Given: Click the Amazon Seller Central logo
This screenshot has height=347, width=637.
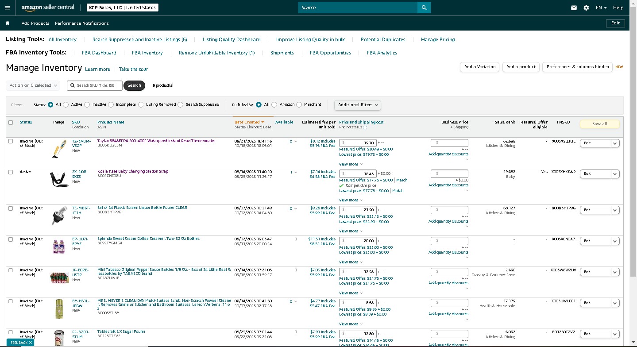Looking at the screenshot, I should (x=48, y=8).
